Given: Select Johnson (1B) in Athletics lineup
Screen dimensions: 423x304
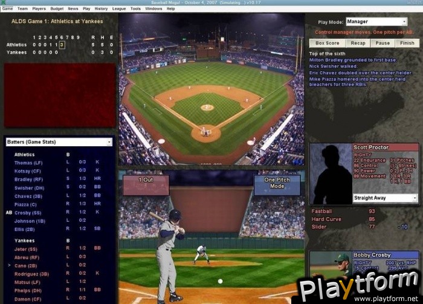Looking at the screenshot, I should pyautogui.click(x=30, y=221).
